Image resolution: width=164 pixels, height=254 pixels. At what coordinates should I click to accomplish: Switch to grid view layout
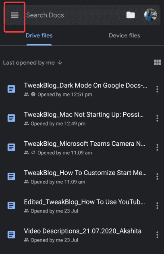[x=158, y=62]
